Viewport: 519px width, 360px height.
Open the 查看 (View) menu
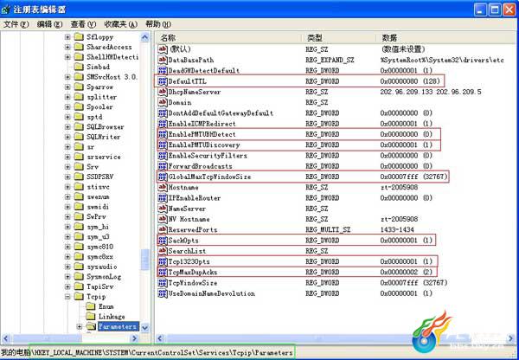click(83, 24)
